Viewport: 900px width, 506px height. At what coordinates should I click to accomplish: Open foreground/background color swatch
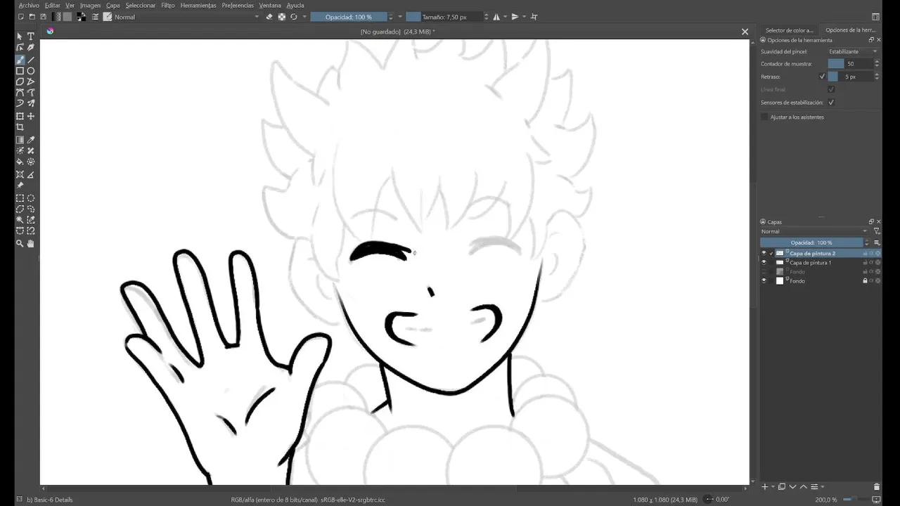tap(82, 17)
